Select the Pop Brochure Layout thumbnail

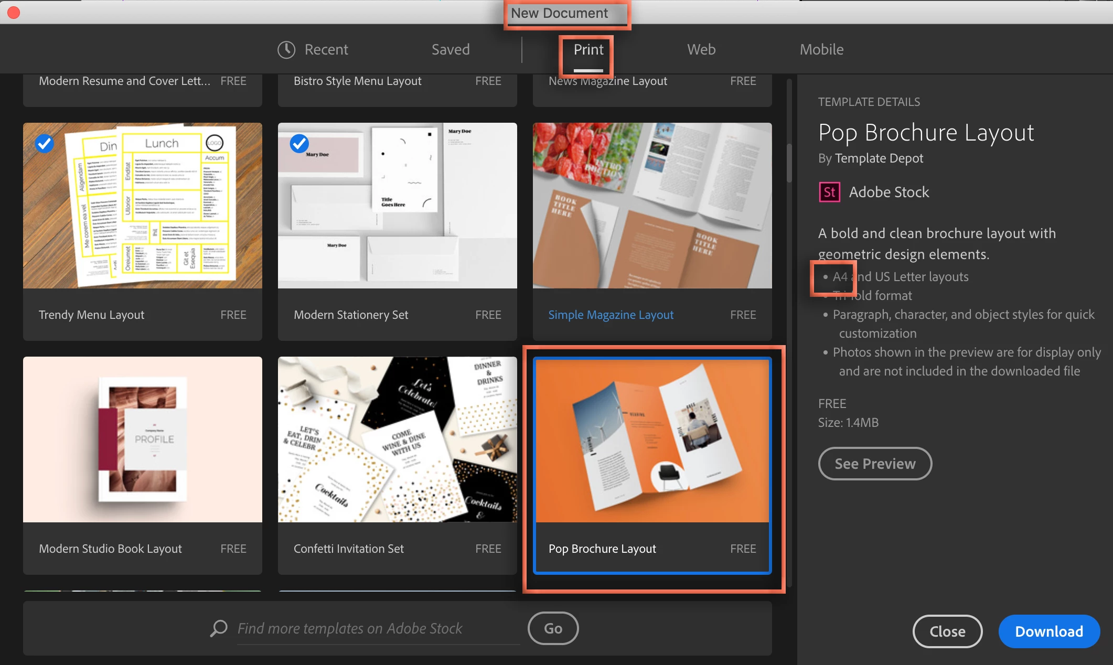(x=652, y=441)
